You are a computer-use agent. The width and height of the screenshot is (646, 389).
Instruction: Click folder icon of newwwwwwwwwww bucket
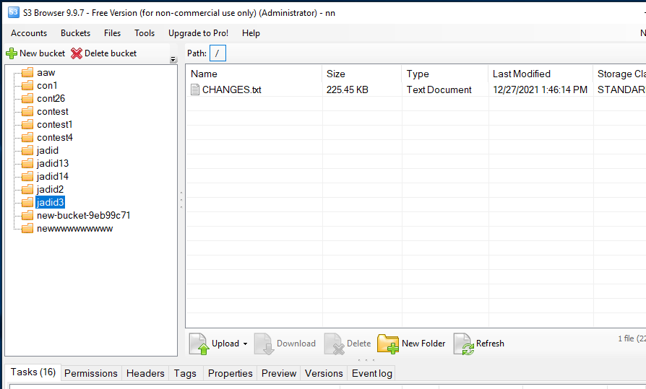point(27,229)
